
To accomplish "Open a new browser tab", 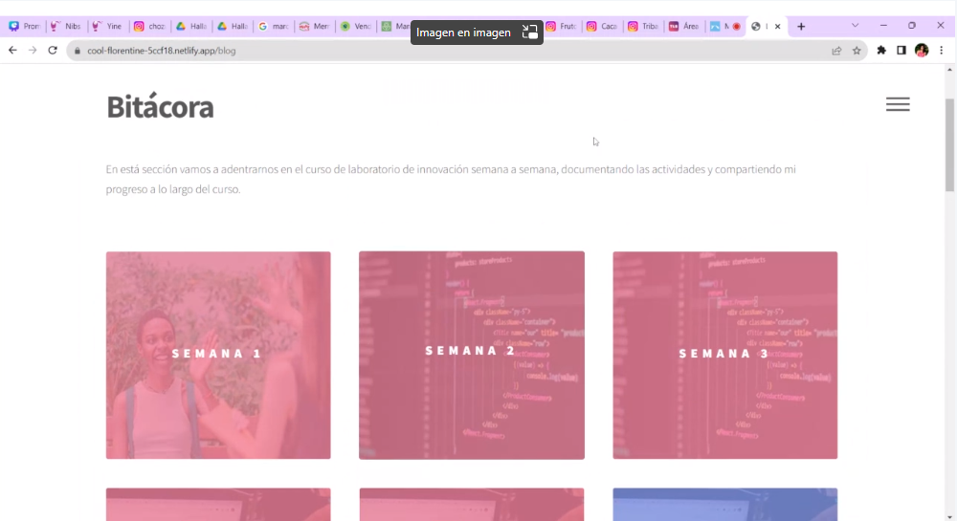I will pos(801,26).
